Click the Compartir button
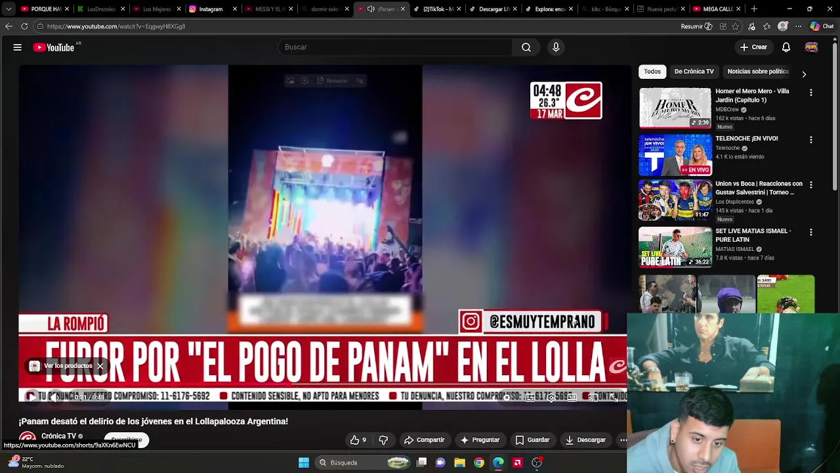Screen dimensions: 840x473 425,440
